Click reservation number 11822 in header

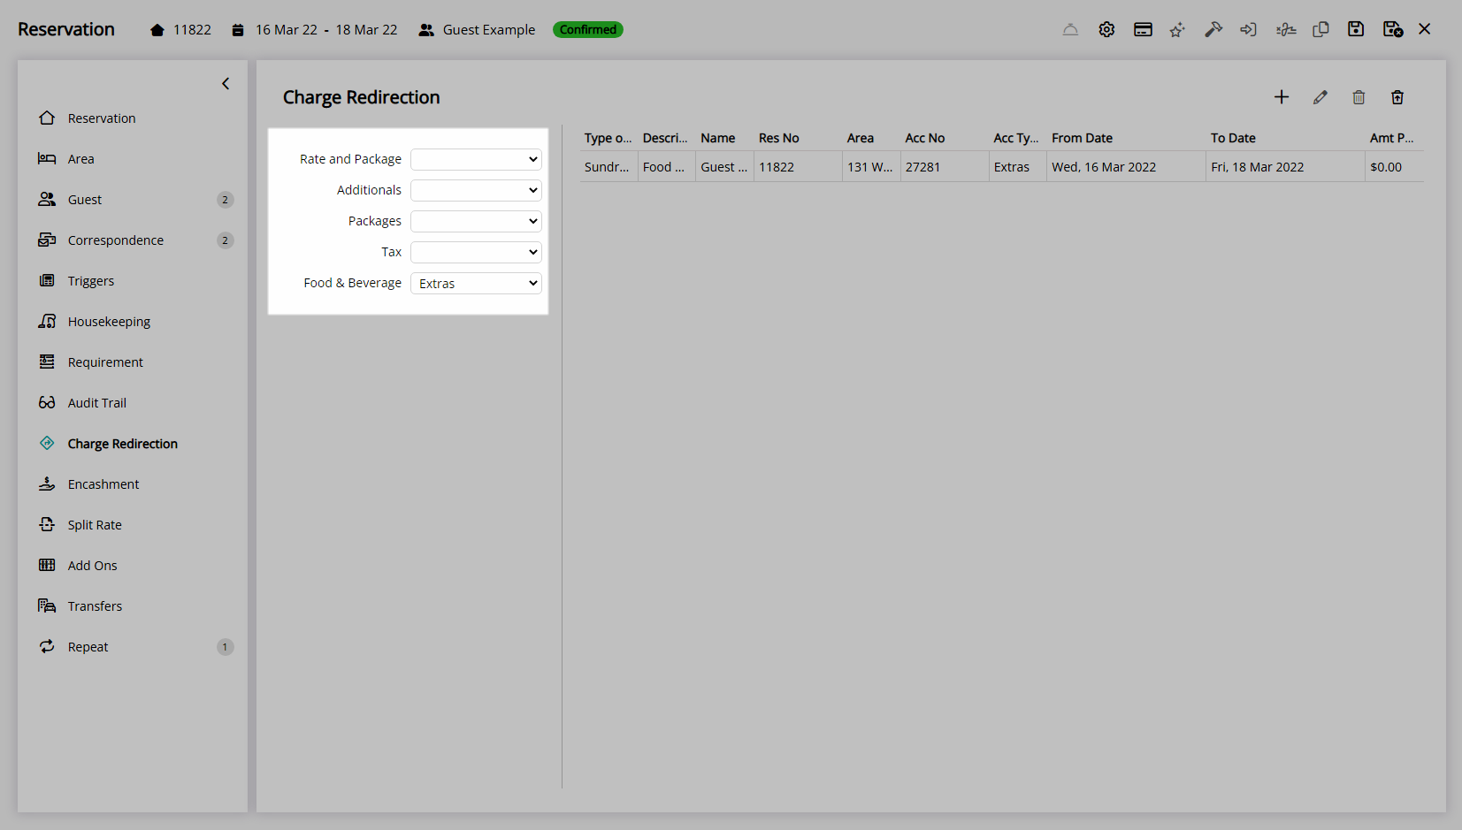[x=192, y=30]
